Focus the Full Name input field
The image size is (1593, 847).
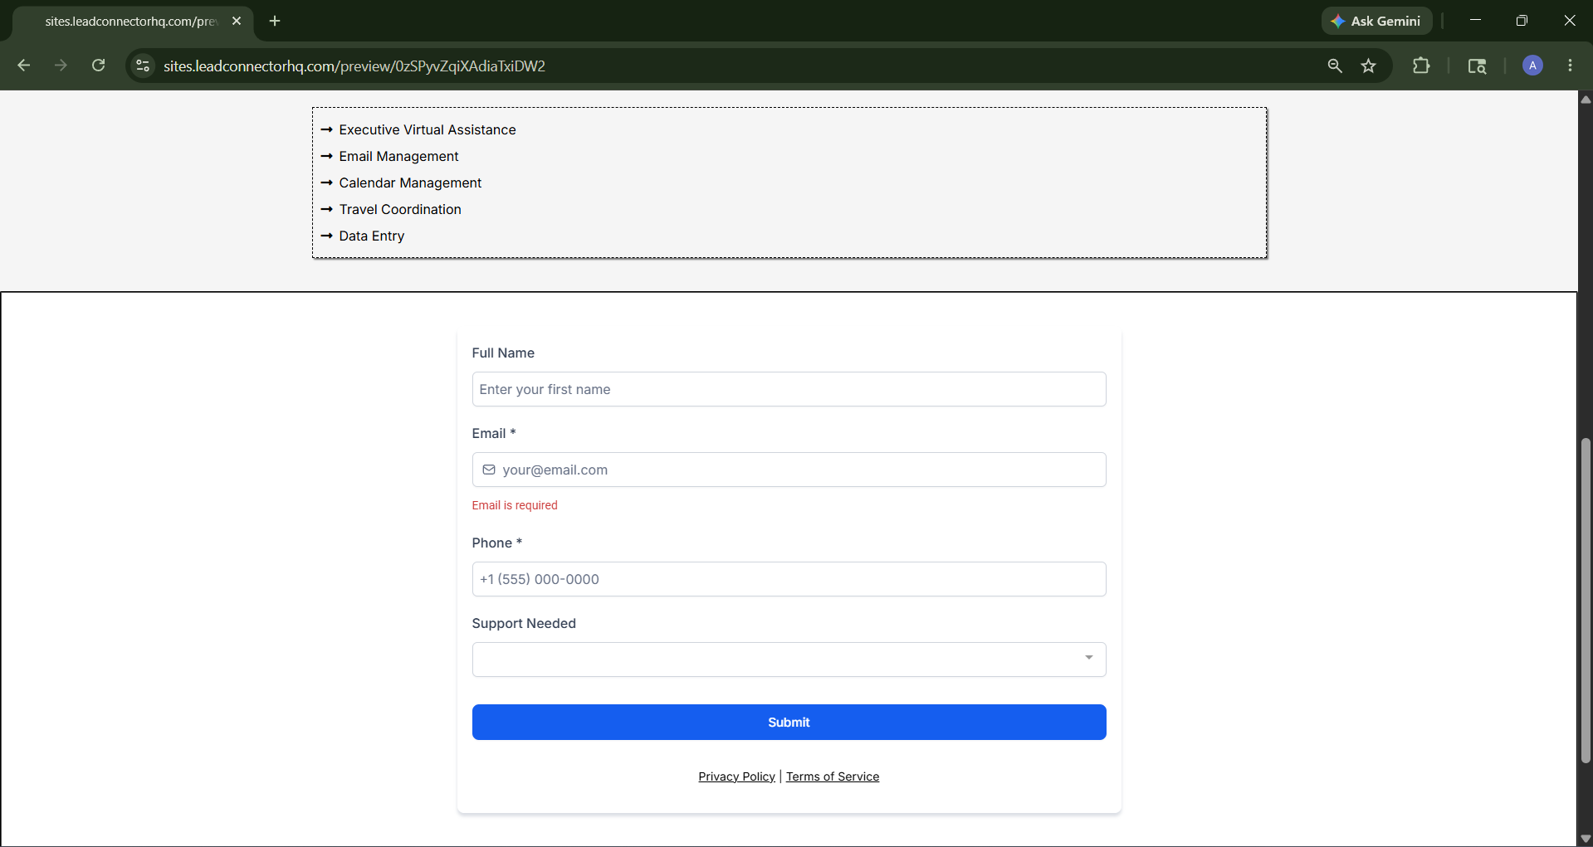789,389
